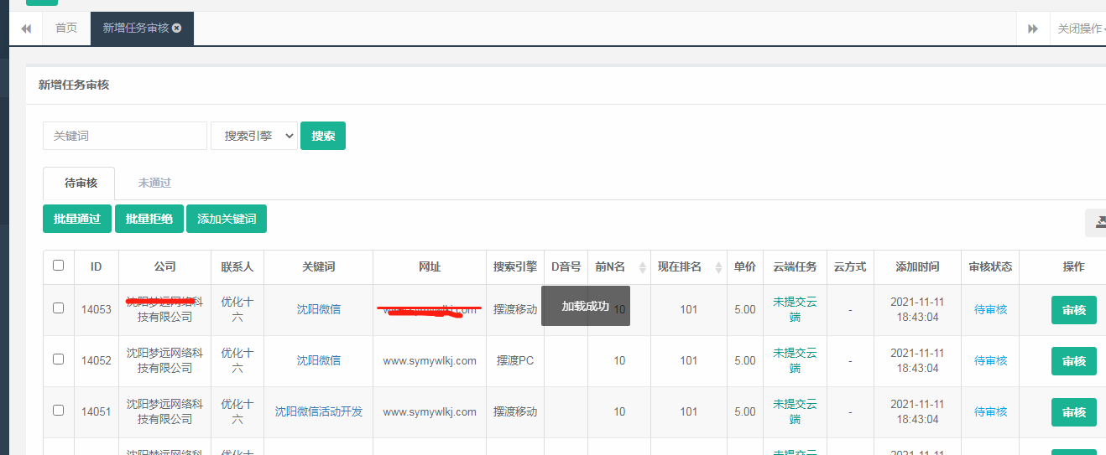Click 未提交云端 status in row 14051
The image size is (1106, 455).
pos(795,412)
